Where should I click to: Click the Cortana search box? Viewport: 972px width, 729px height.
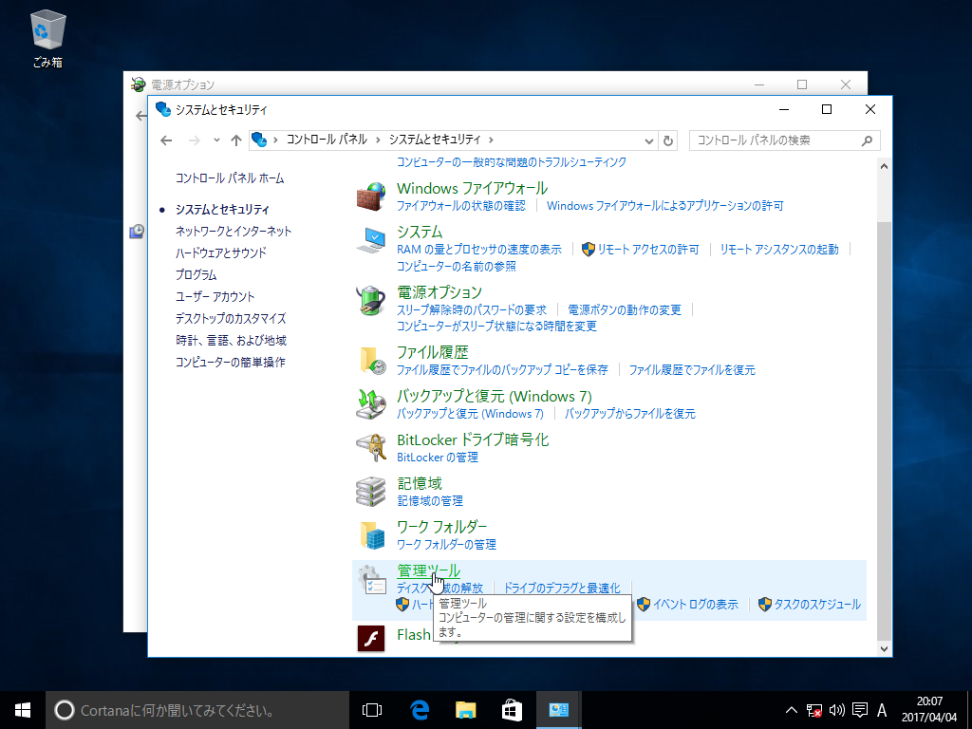[x=197, y=710]
